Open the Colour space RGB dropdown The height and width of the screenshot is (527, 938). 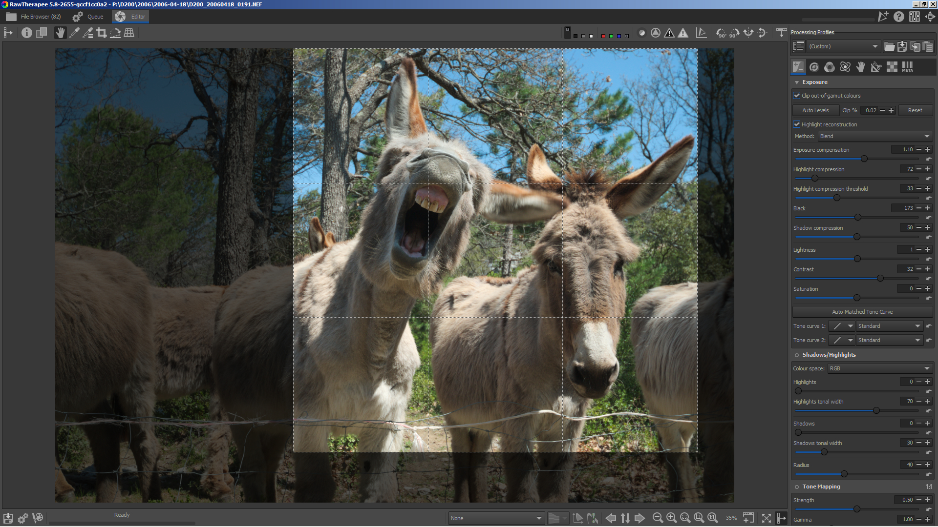coord(879,368)
